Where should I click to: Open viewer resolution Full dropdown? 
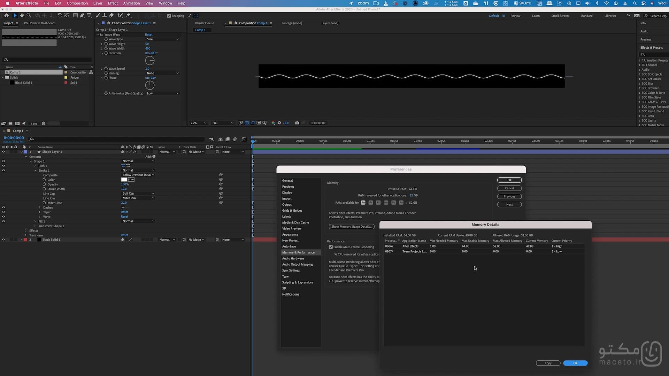pos(223,123)
